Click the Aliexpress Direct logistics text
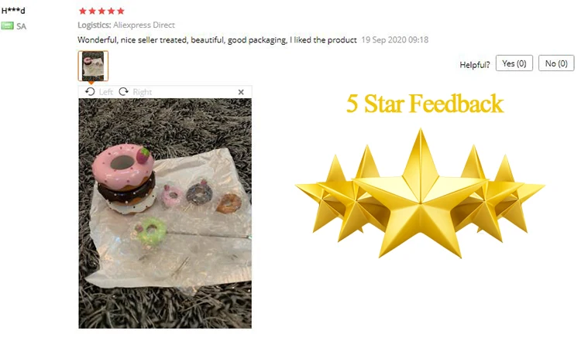The height and width of the screenshot is (348, 581). (x=144, y=25)
